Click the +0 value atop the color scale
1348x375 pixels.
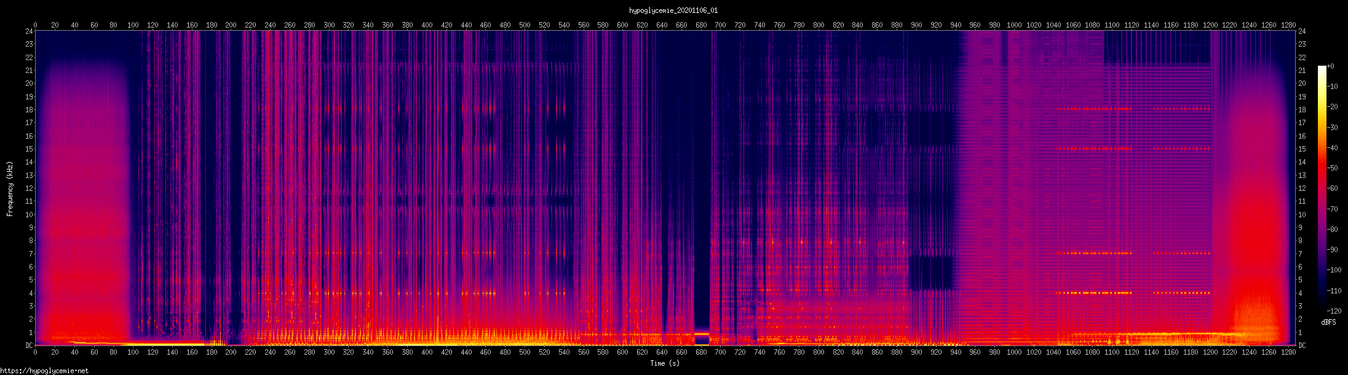(x=1331, y=66)
